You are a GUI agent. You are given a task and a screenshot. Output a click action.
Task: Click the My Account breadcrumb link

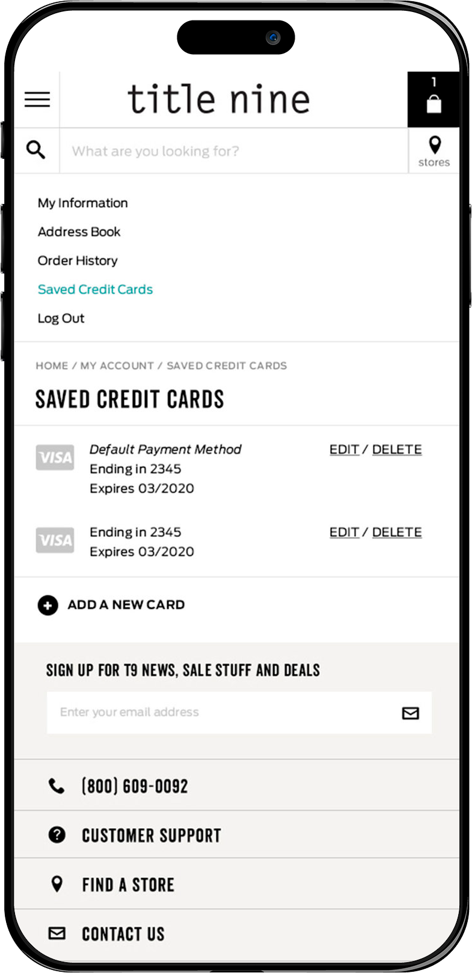[x=117, y=365]
